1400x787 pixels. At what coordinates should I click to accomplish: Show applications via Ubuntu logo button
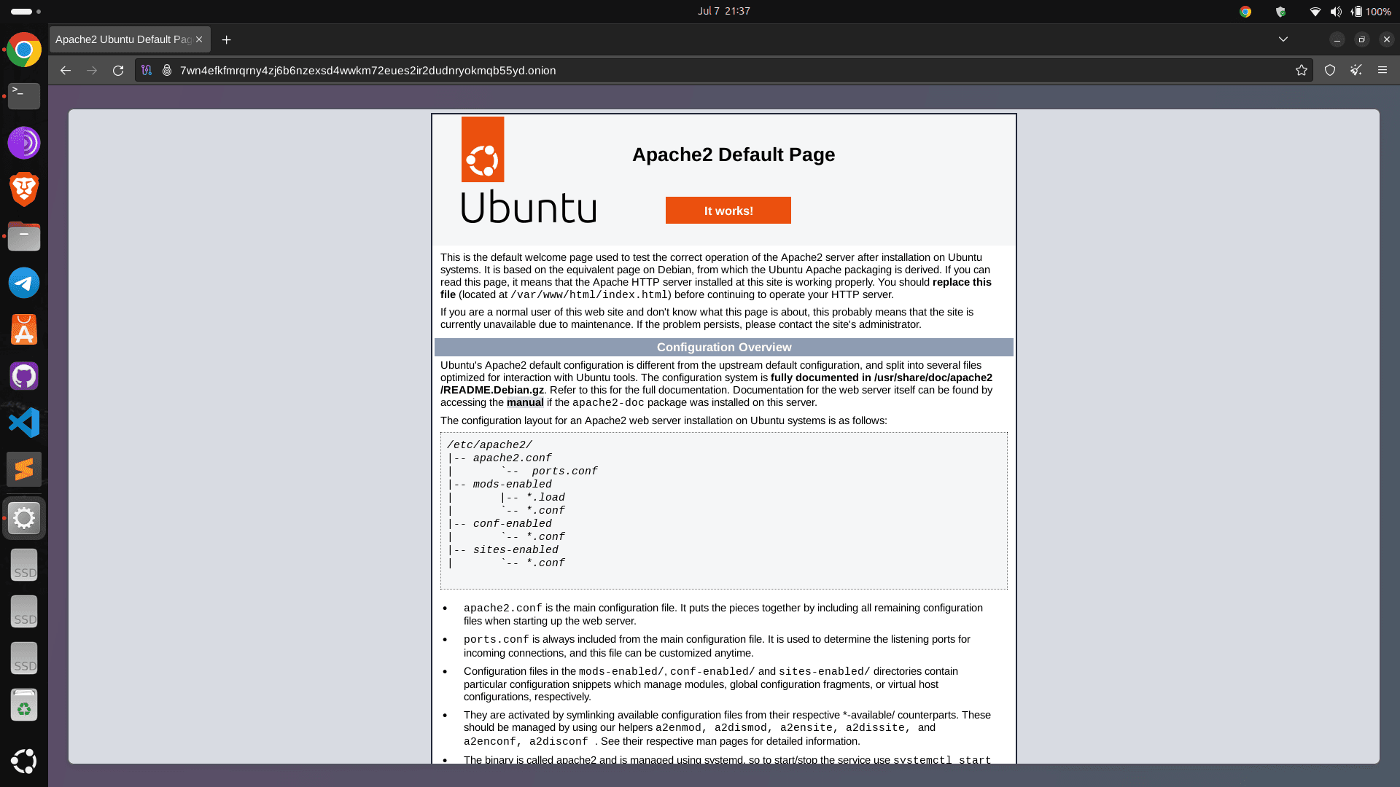click(24, 761)
